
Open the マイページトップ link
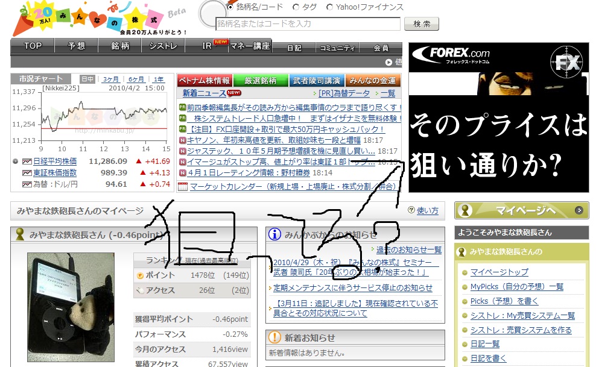tap(499, 272)
